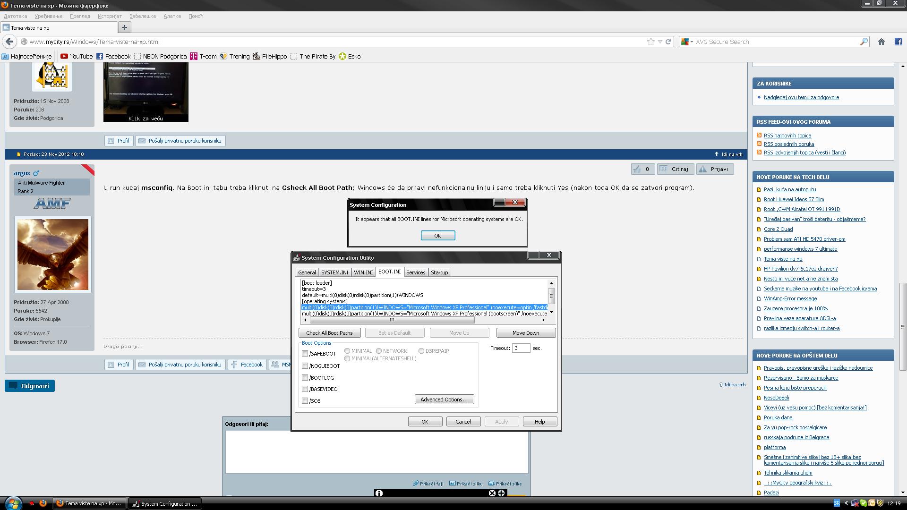Switch to the Services tab
This screenshot has height=510, width=907.
pyautogui.click(x=416, y=272)
